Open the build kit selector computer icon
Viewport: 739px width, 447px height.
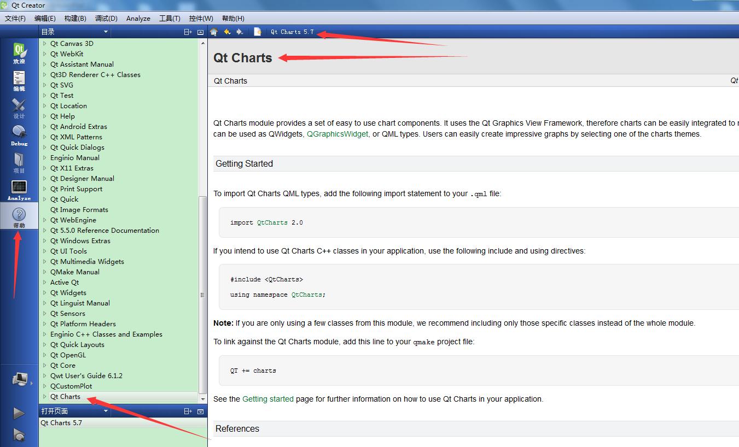20,379
